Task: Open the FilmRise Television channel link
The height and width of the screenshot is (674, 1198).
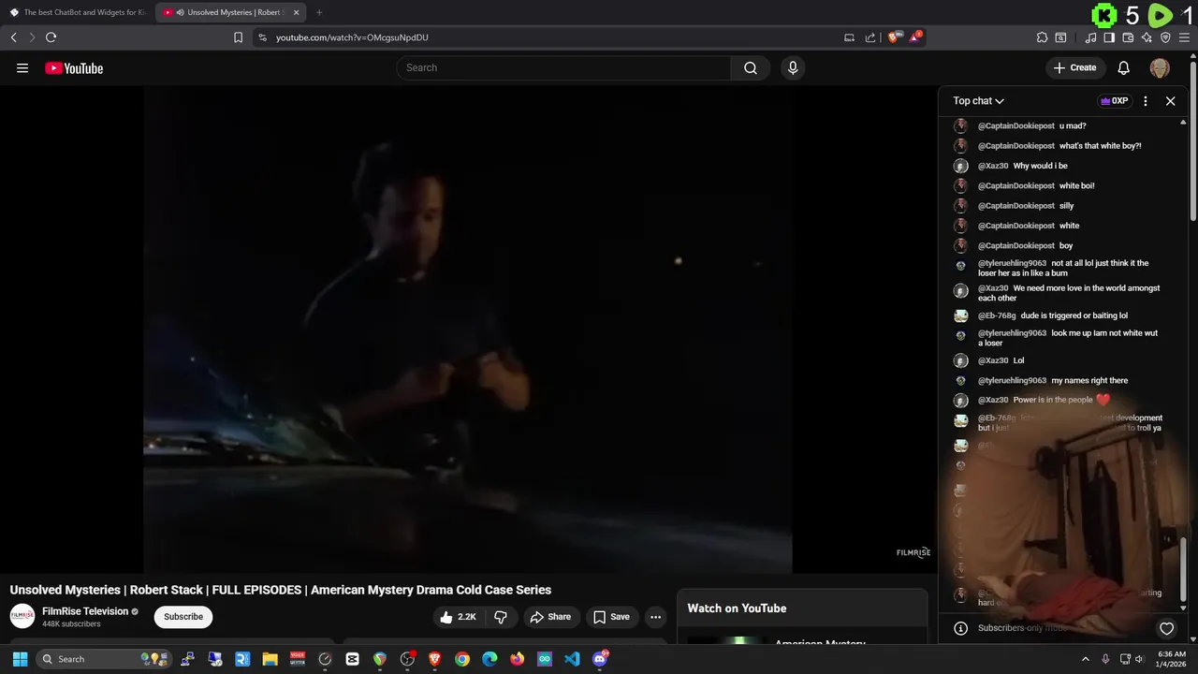Action: pos(85,611)
